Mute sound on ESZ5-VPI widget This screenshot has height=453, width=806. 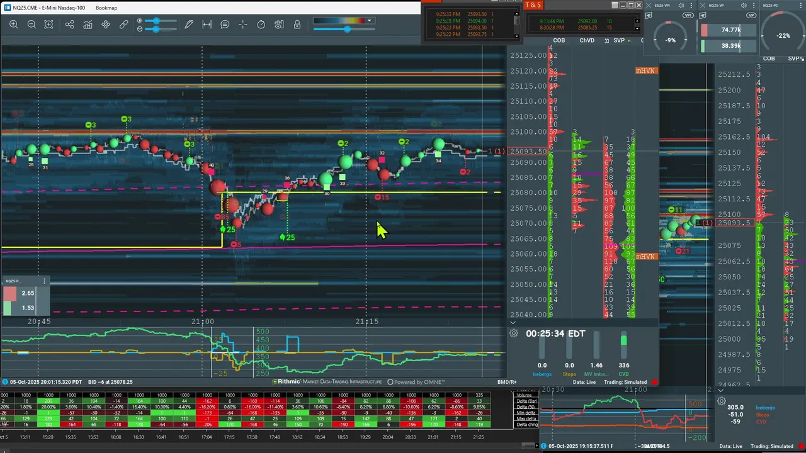pos(682,6)
